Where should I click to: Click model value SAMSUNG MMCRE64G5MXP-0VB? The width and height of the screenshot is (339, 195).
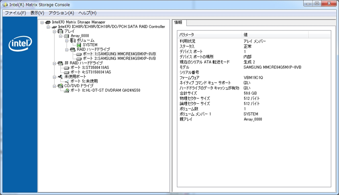coord(272,67)
